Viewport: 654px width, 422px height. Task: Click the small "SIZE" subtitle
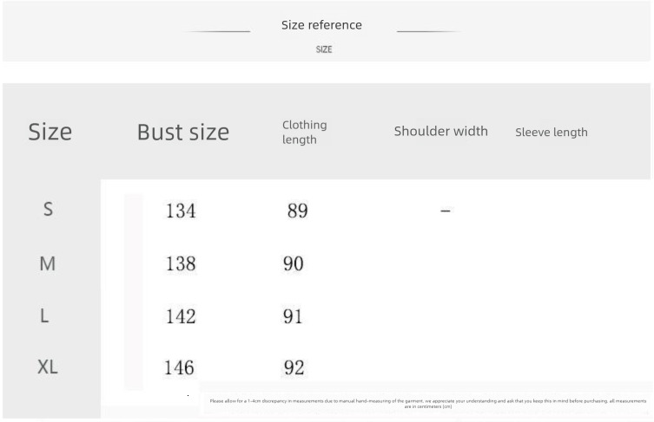324,49
